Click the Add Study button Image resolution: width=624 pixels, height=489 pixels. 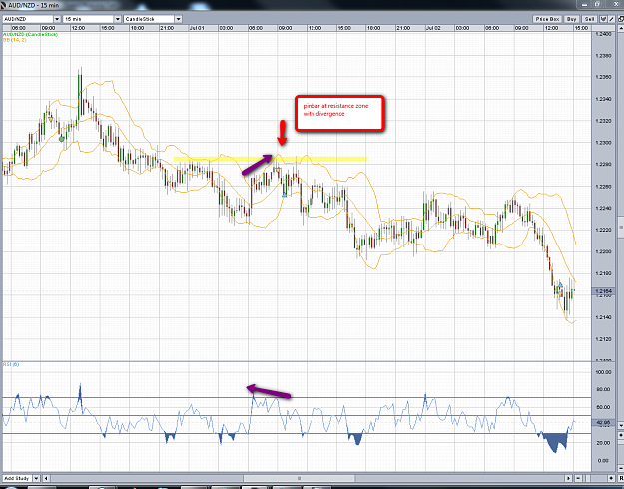pyautogui.click(x=17, y=478)
